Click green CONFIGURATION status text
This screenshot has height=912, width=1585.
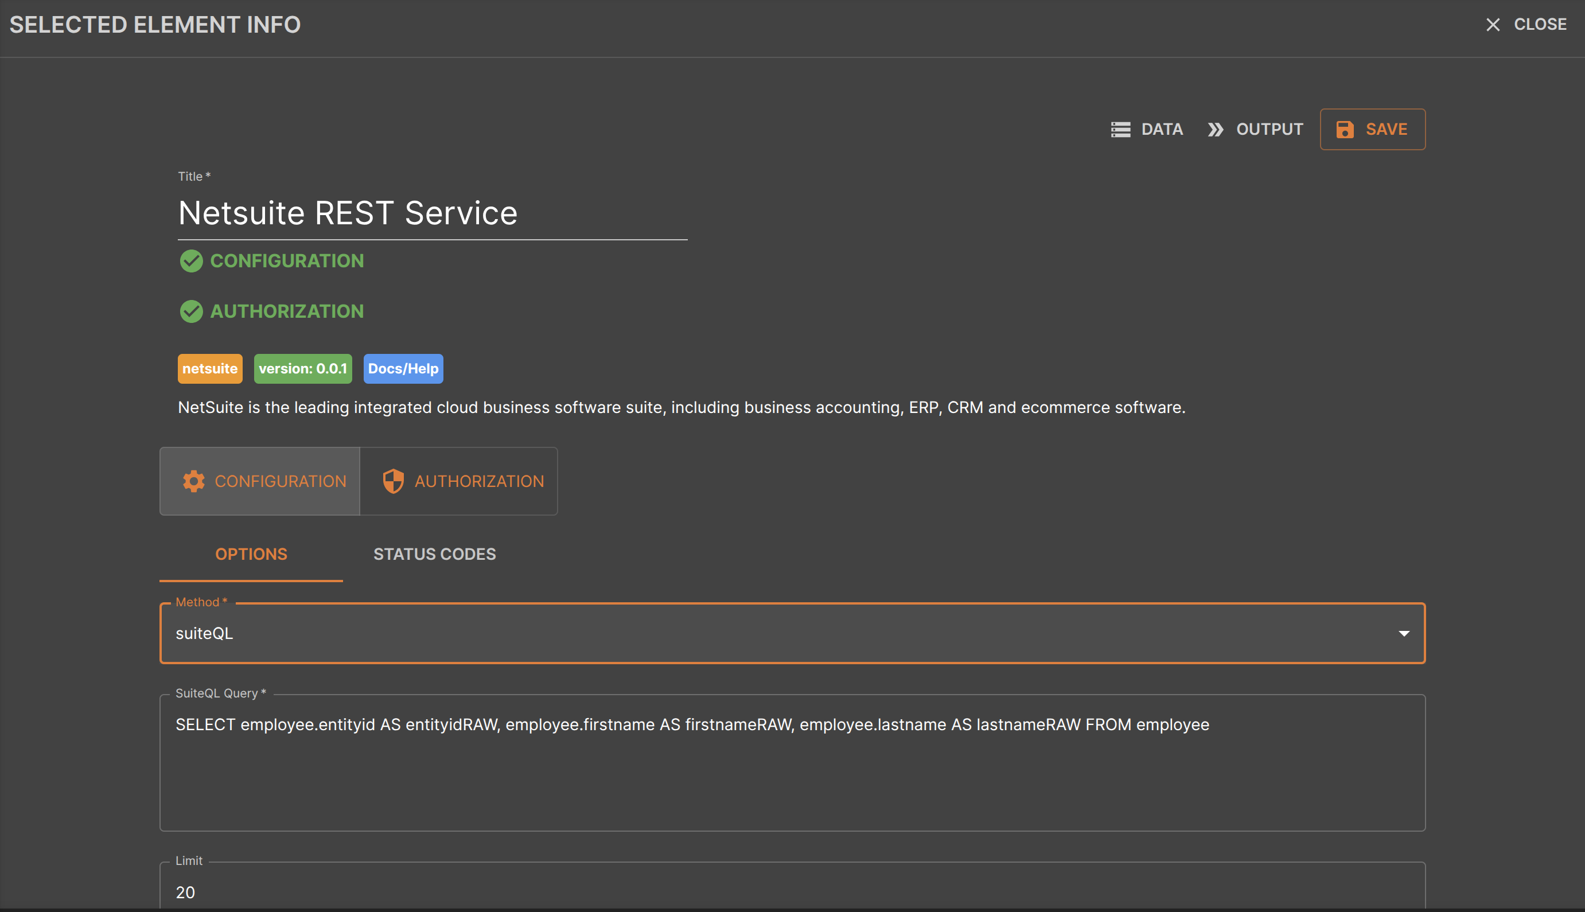coord(287,261)
